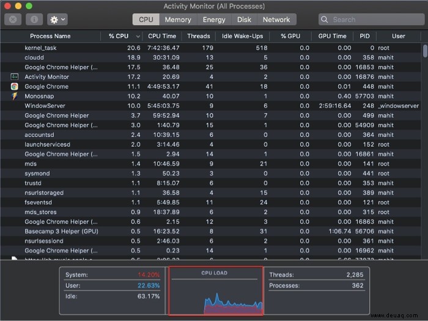This screenshot has width=428, height=321.
Task: Switch to the Network tab
Action: (276, 20)
